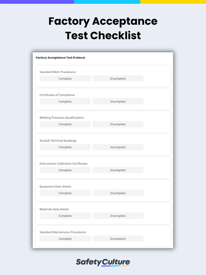Open the SafetyCulture logo link
Image resolution: width=206 pixels, height=275 pixels.
point(103,262)
